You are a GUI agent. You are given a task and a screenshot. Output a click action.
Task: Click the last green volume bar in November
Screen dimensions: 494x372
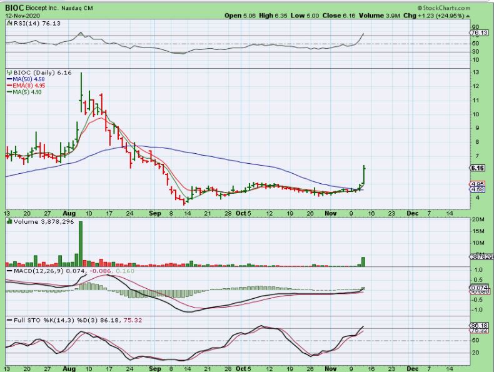(x=363, y=262)
